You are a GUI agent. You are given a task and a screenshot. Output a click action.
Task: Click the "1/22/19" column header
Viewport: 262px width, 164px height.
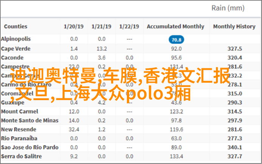[129, 26]
